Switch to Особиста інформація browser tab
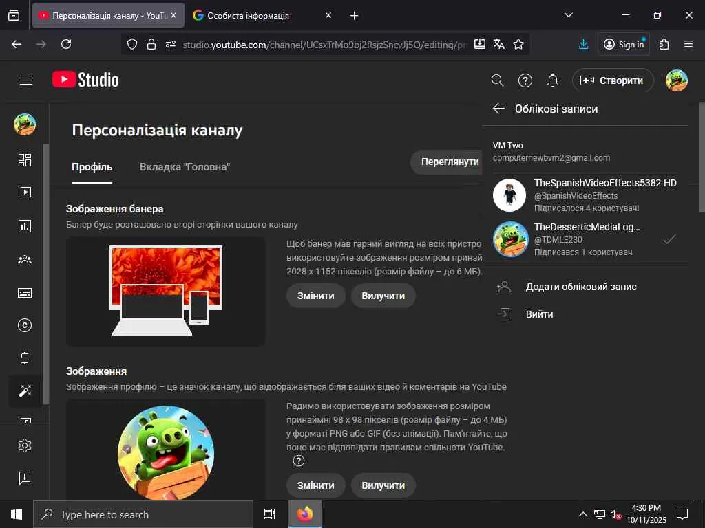The width and height of the screenshot is (705, 528). [x=261, y=16]
